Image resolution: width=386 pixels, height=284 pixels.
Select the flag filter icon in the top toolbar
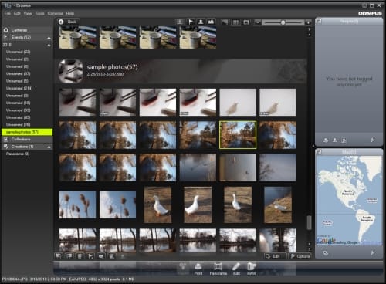click(x=191, y=22)
